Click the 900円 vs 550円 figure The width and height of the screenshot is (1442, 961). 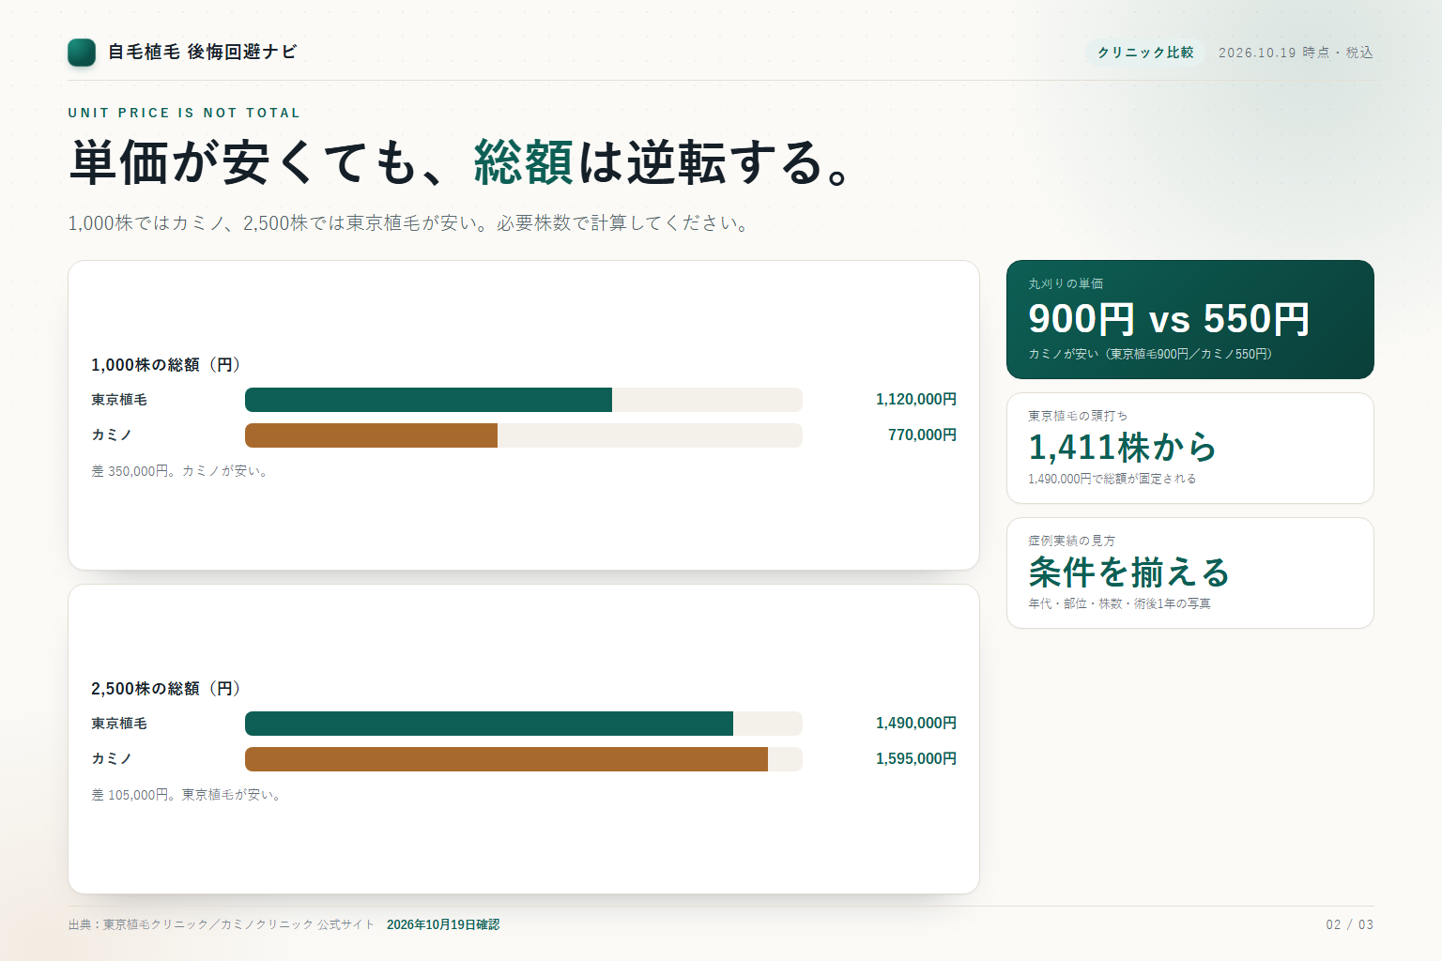click(1169, 319)
